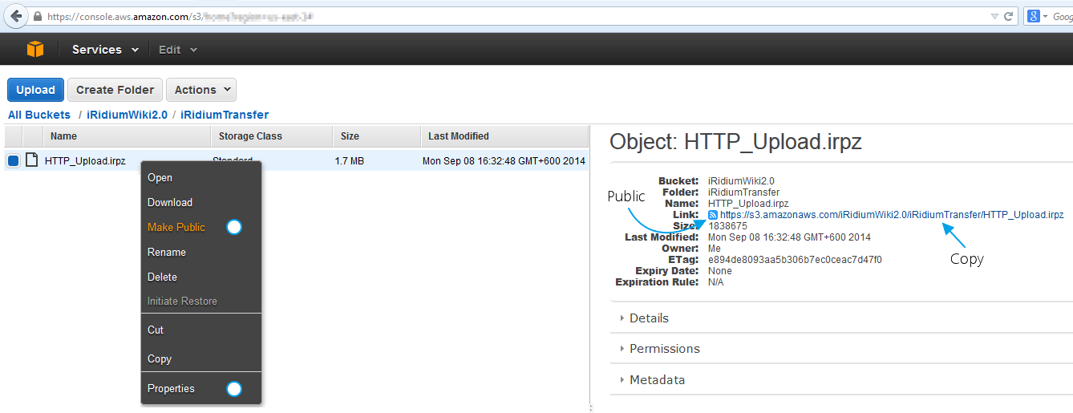Click the Size value 1838675
1073x413 pixels.
[x=727, y=226]
